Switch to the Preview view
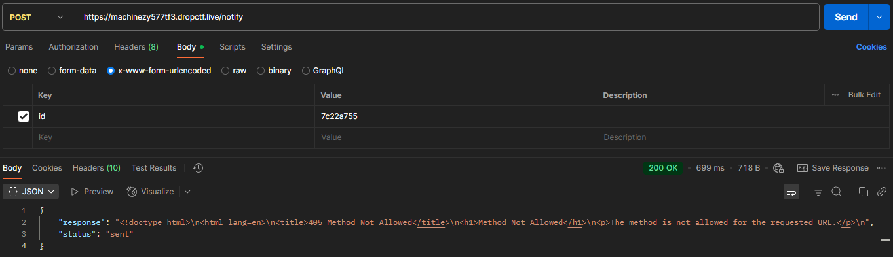Image resolution: width=893 pixels, height=257 pixels. (92, 192)
